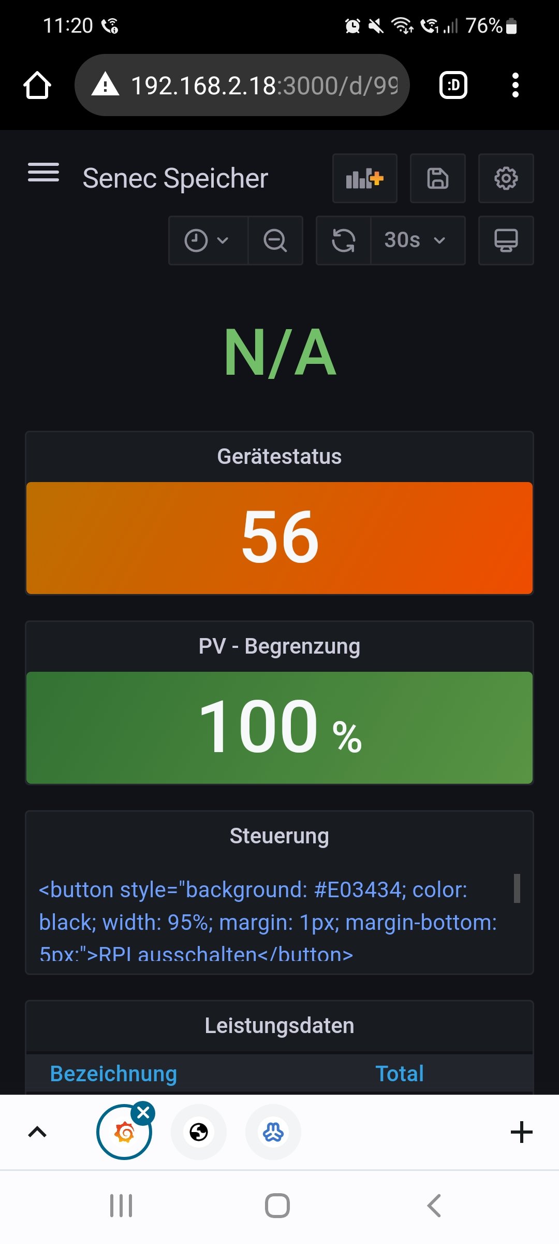Refresh the dashboard now

[344, 241]
